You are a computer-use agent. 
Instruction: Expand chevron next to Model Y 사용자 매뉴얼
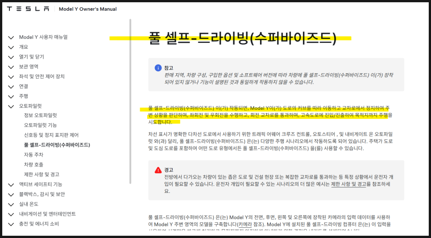(11, 38)
